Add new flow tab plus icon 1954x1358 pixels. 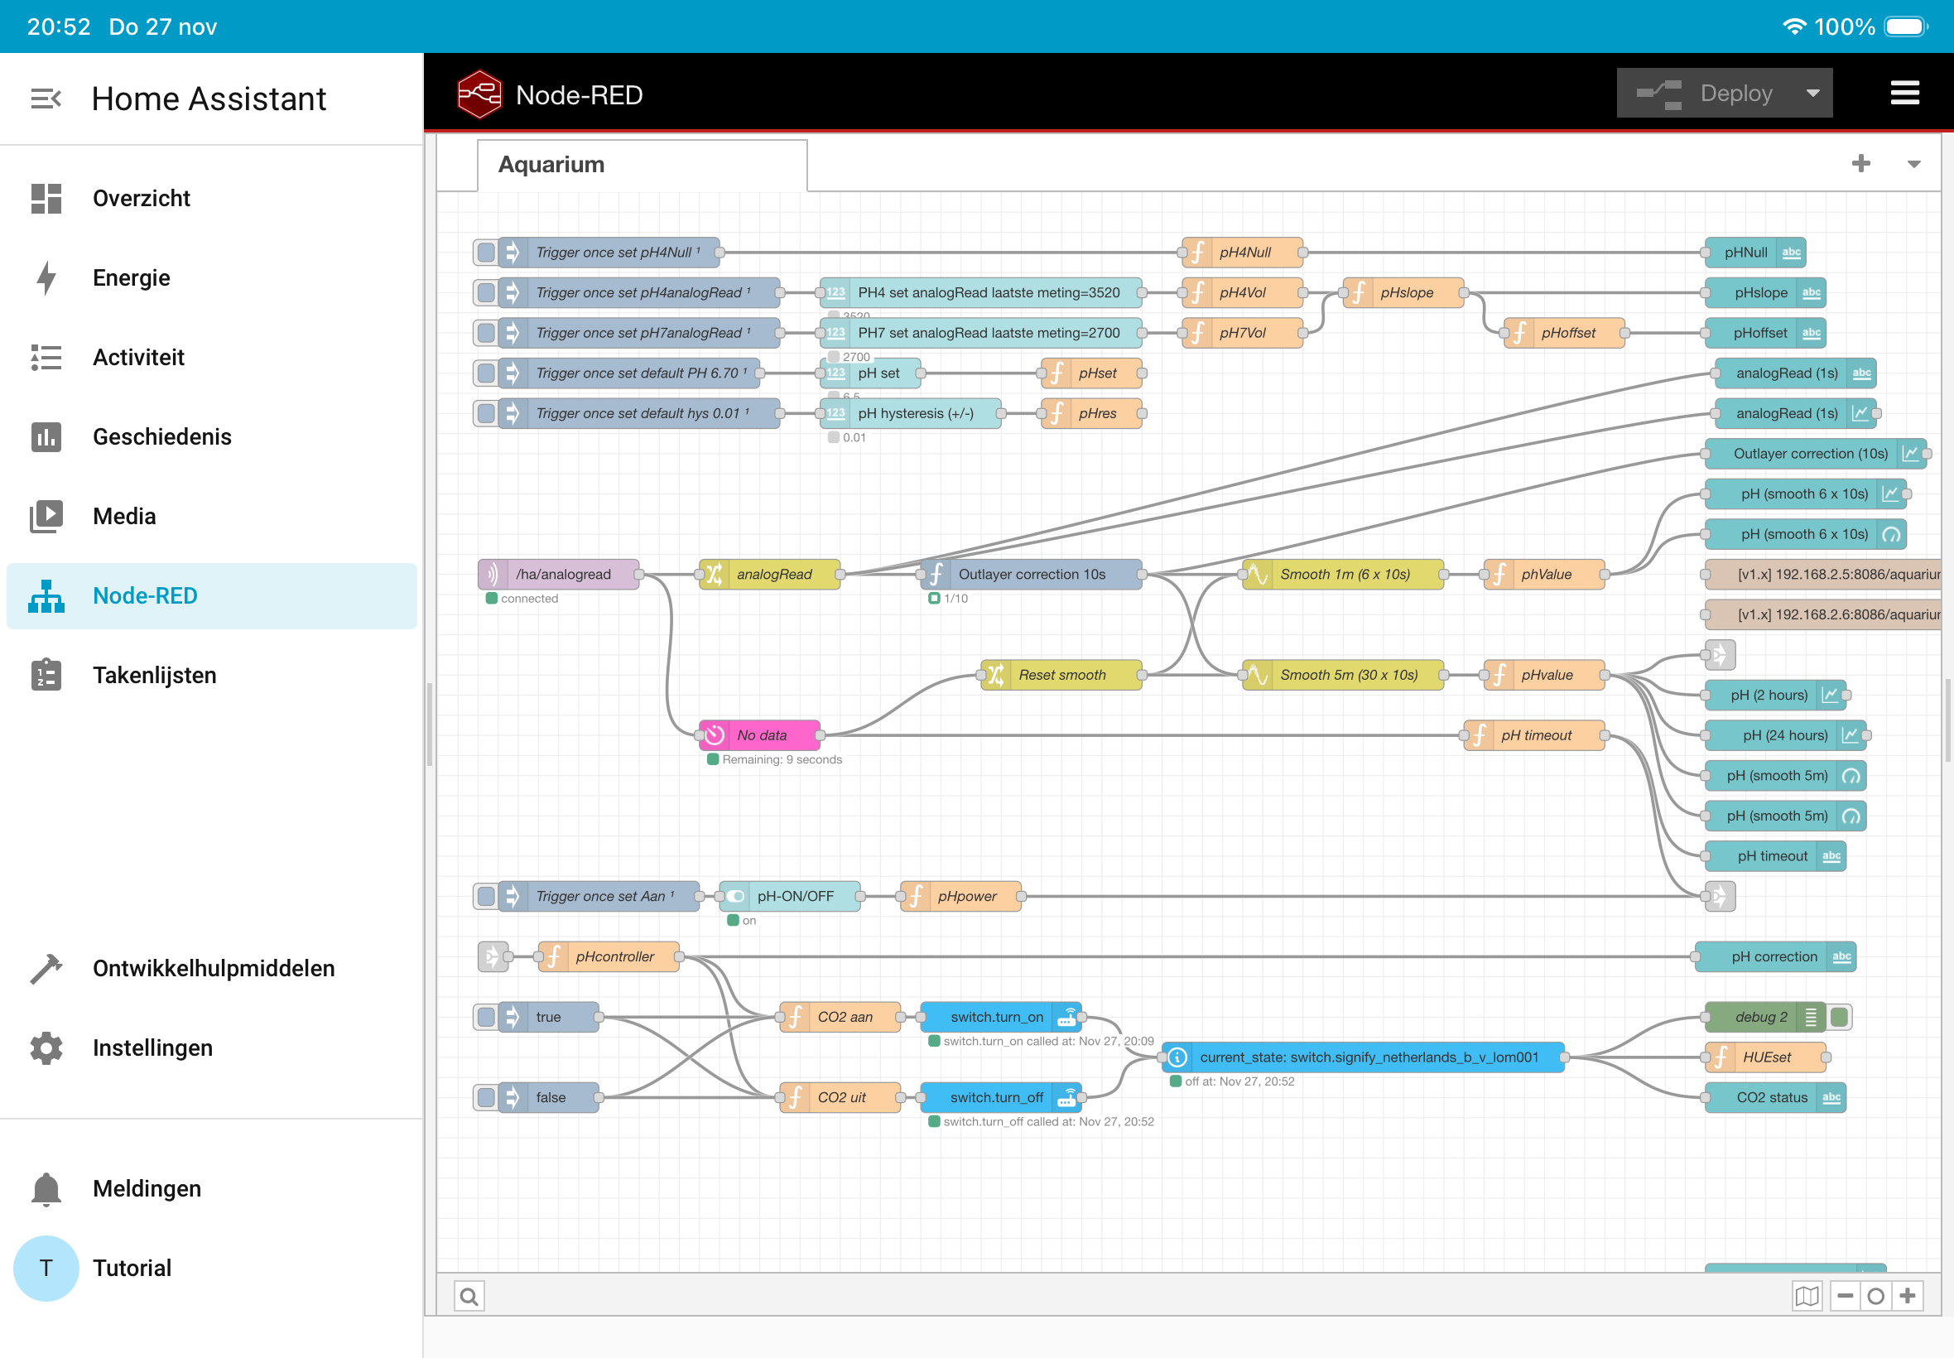point(1860,163)
